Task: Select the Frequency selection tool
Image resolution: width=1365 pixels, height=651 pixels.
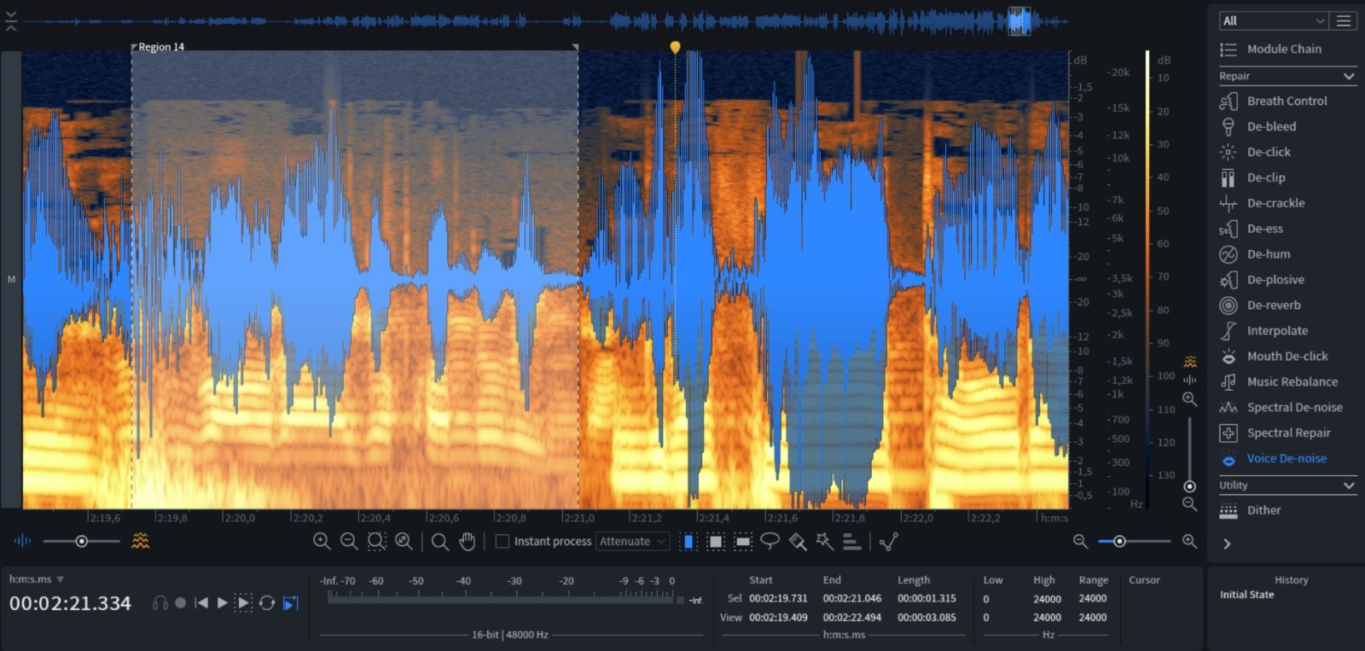Action: (x=743, y=541)
